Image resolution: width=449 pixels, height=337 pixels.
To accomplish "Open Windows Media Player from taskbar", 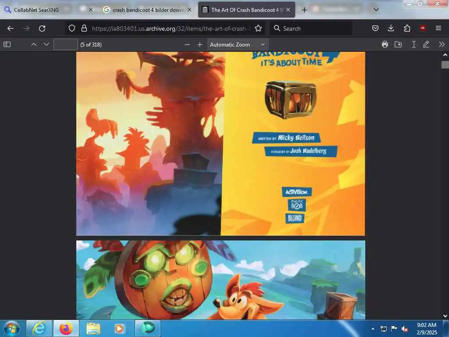I will coord(120,328).
